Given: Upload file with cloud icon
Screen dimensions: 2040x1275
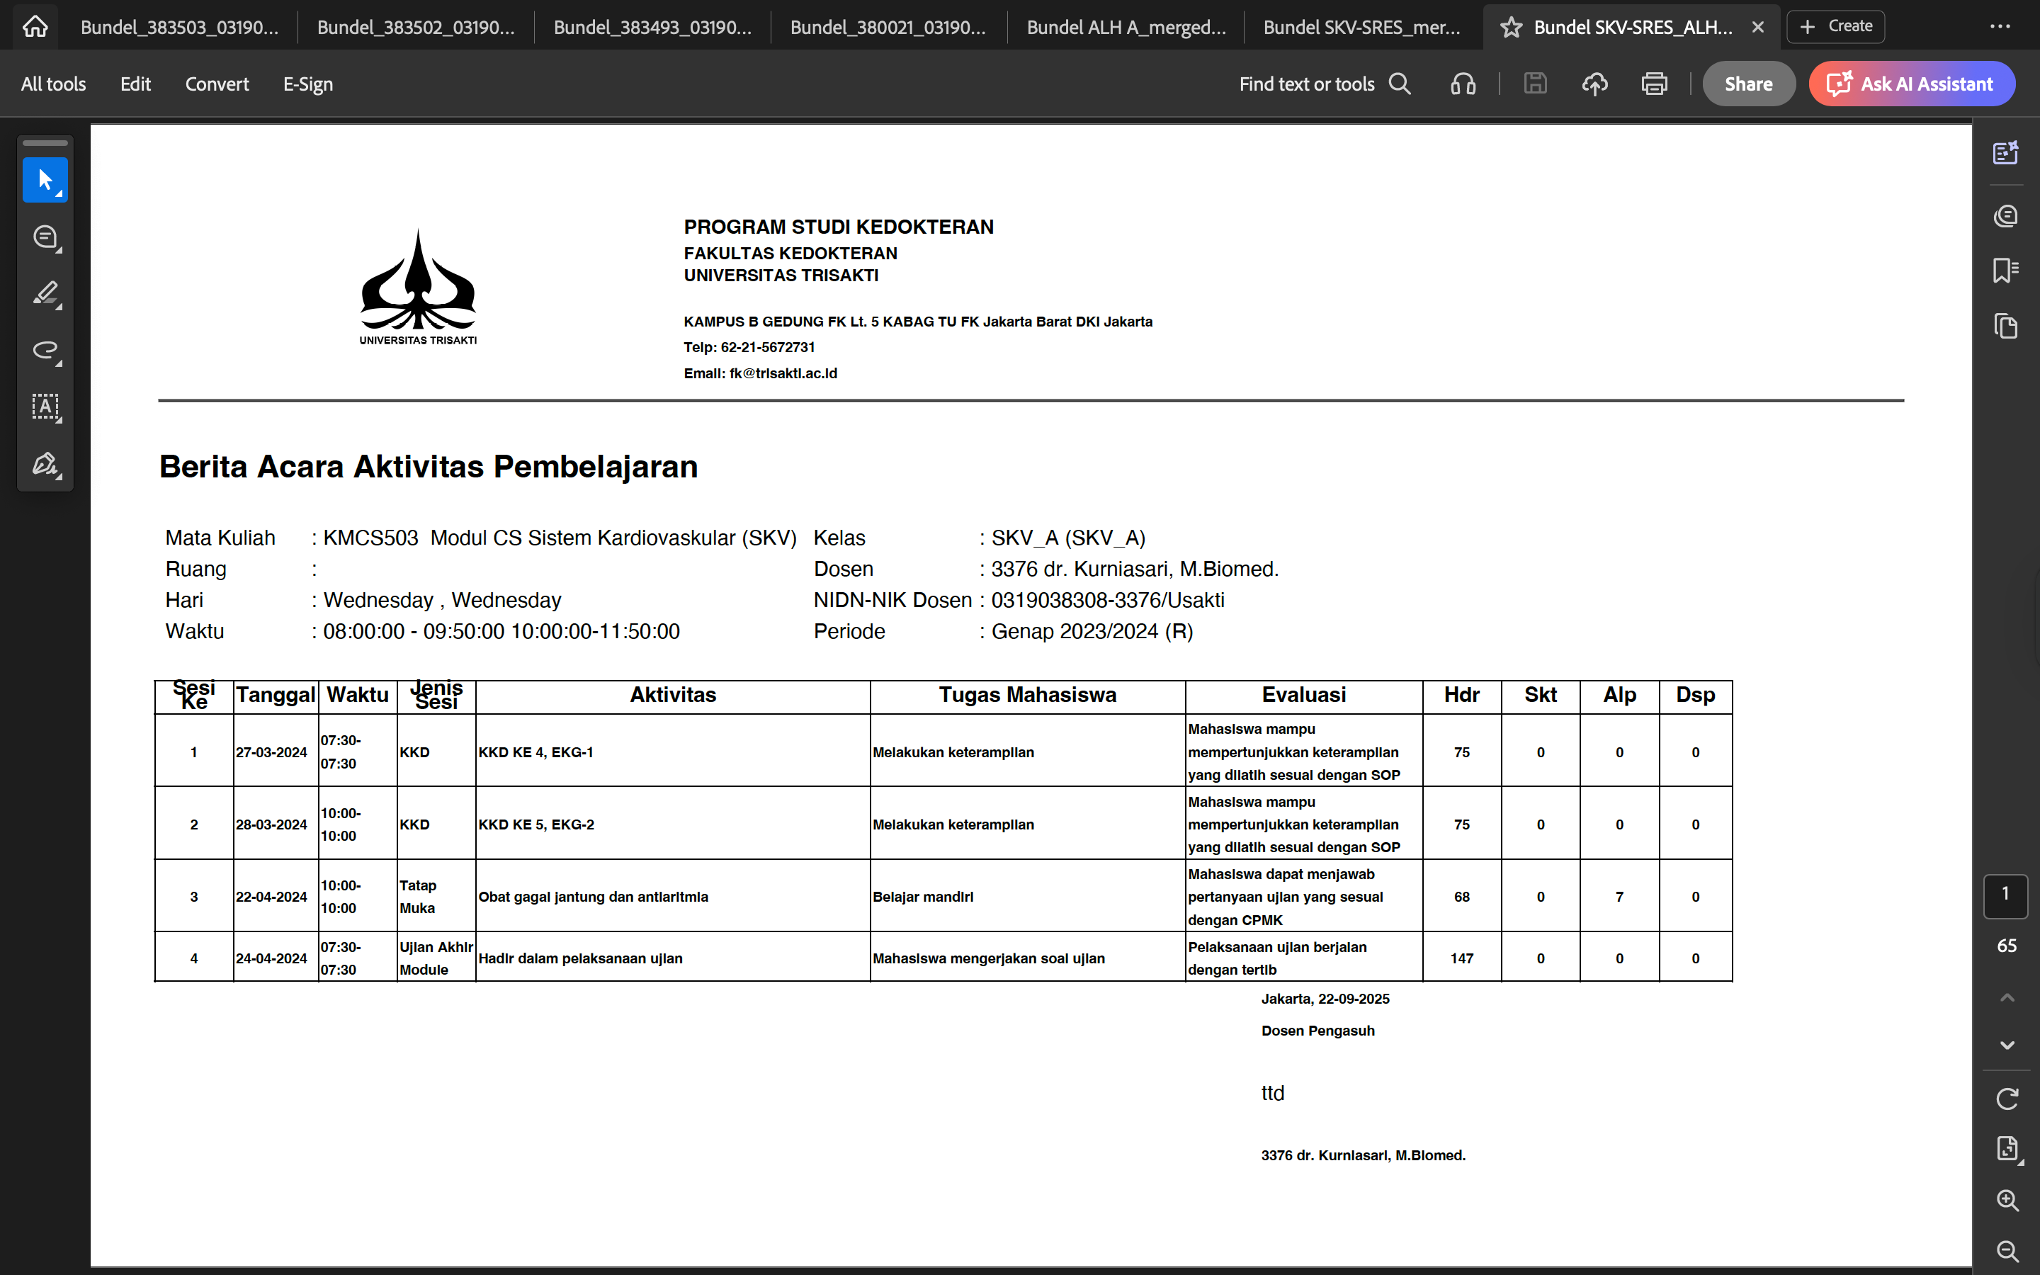Looking at the screenshot, I should 1594,84.
